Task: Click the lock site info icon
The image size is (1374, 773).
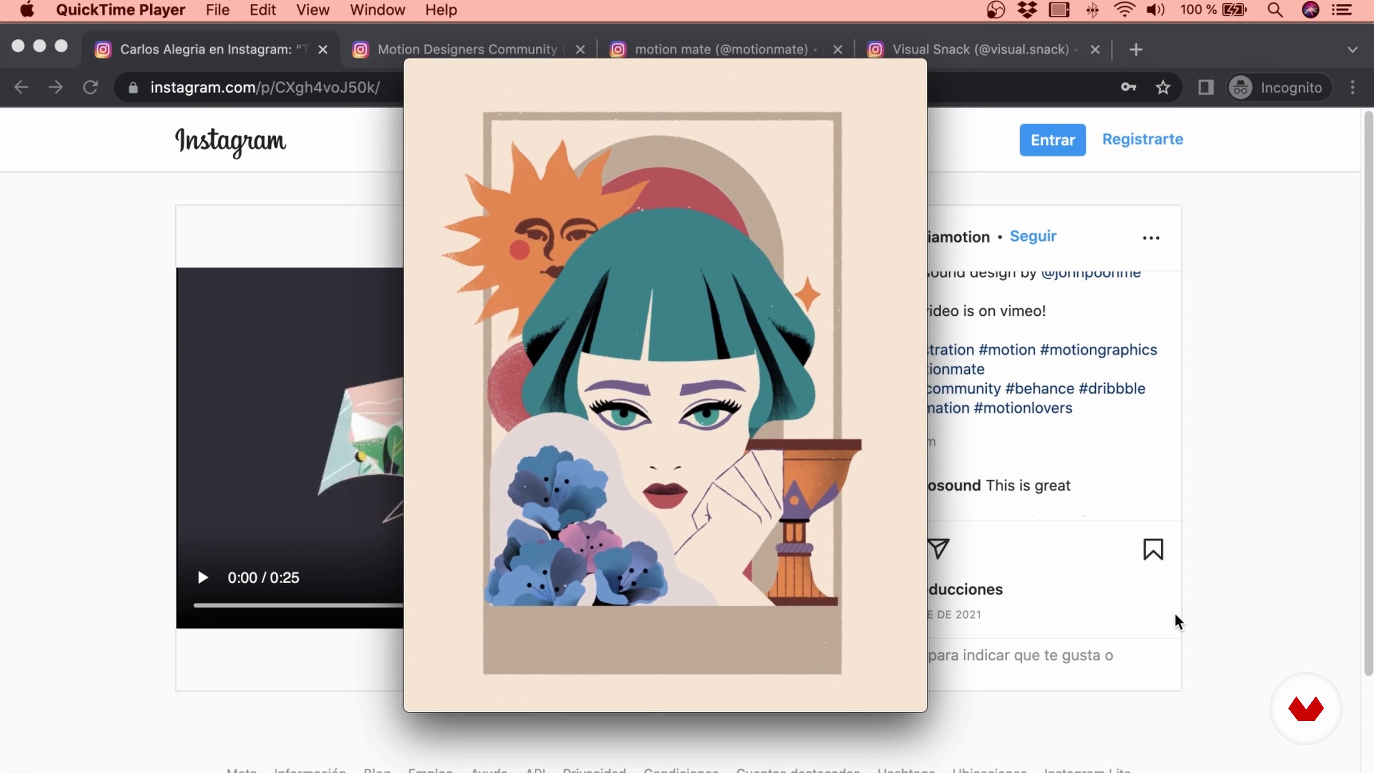Action: pyautogui.click(x=133, y=87)
